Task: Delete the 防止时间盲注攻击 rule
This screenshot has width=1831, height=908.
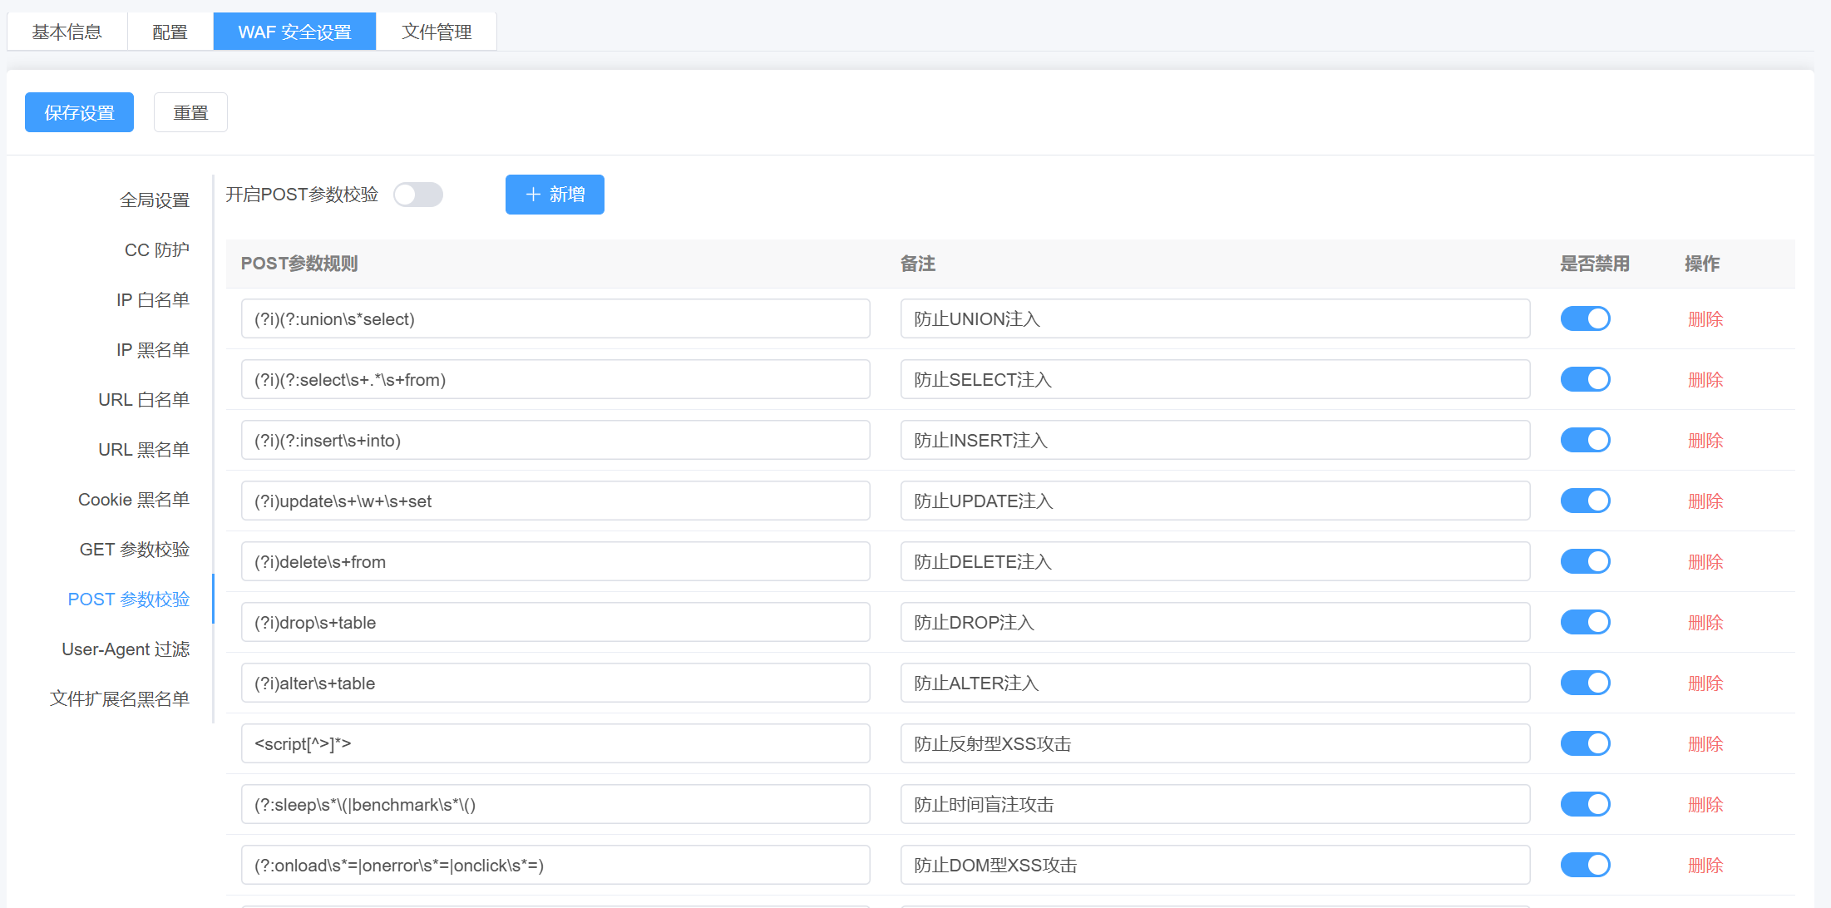Action: click(x=1705, y=805)
